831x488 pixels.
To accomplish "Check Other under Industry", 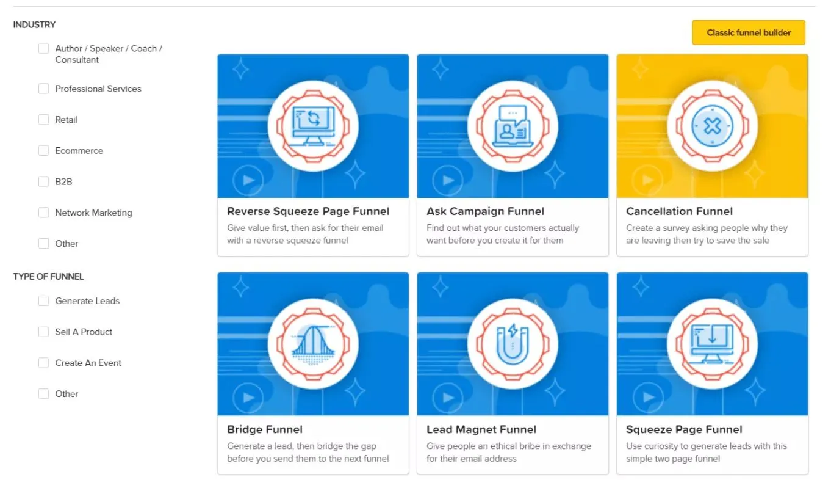I will [x=43, y=243].
